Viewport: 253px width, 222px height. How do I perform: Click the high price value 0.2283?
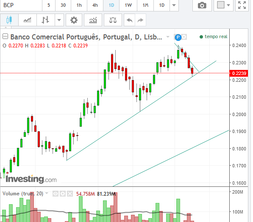coord(38,46)
